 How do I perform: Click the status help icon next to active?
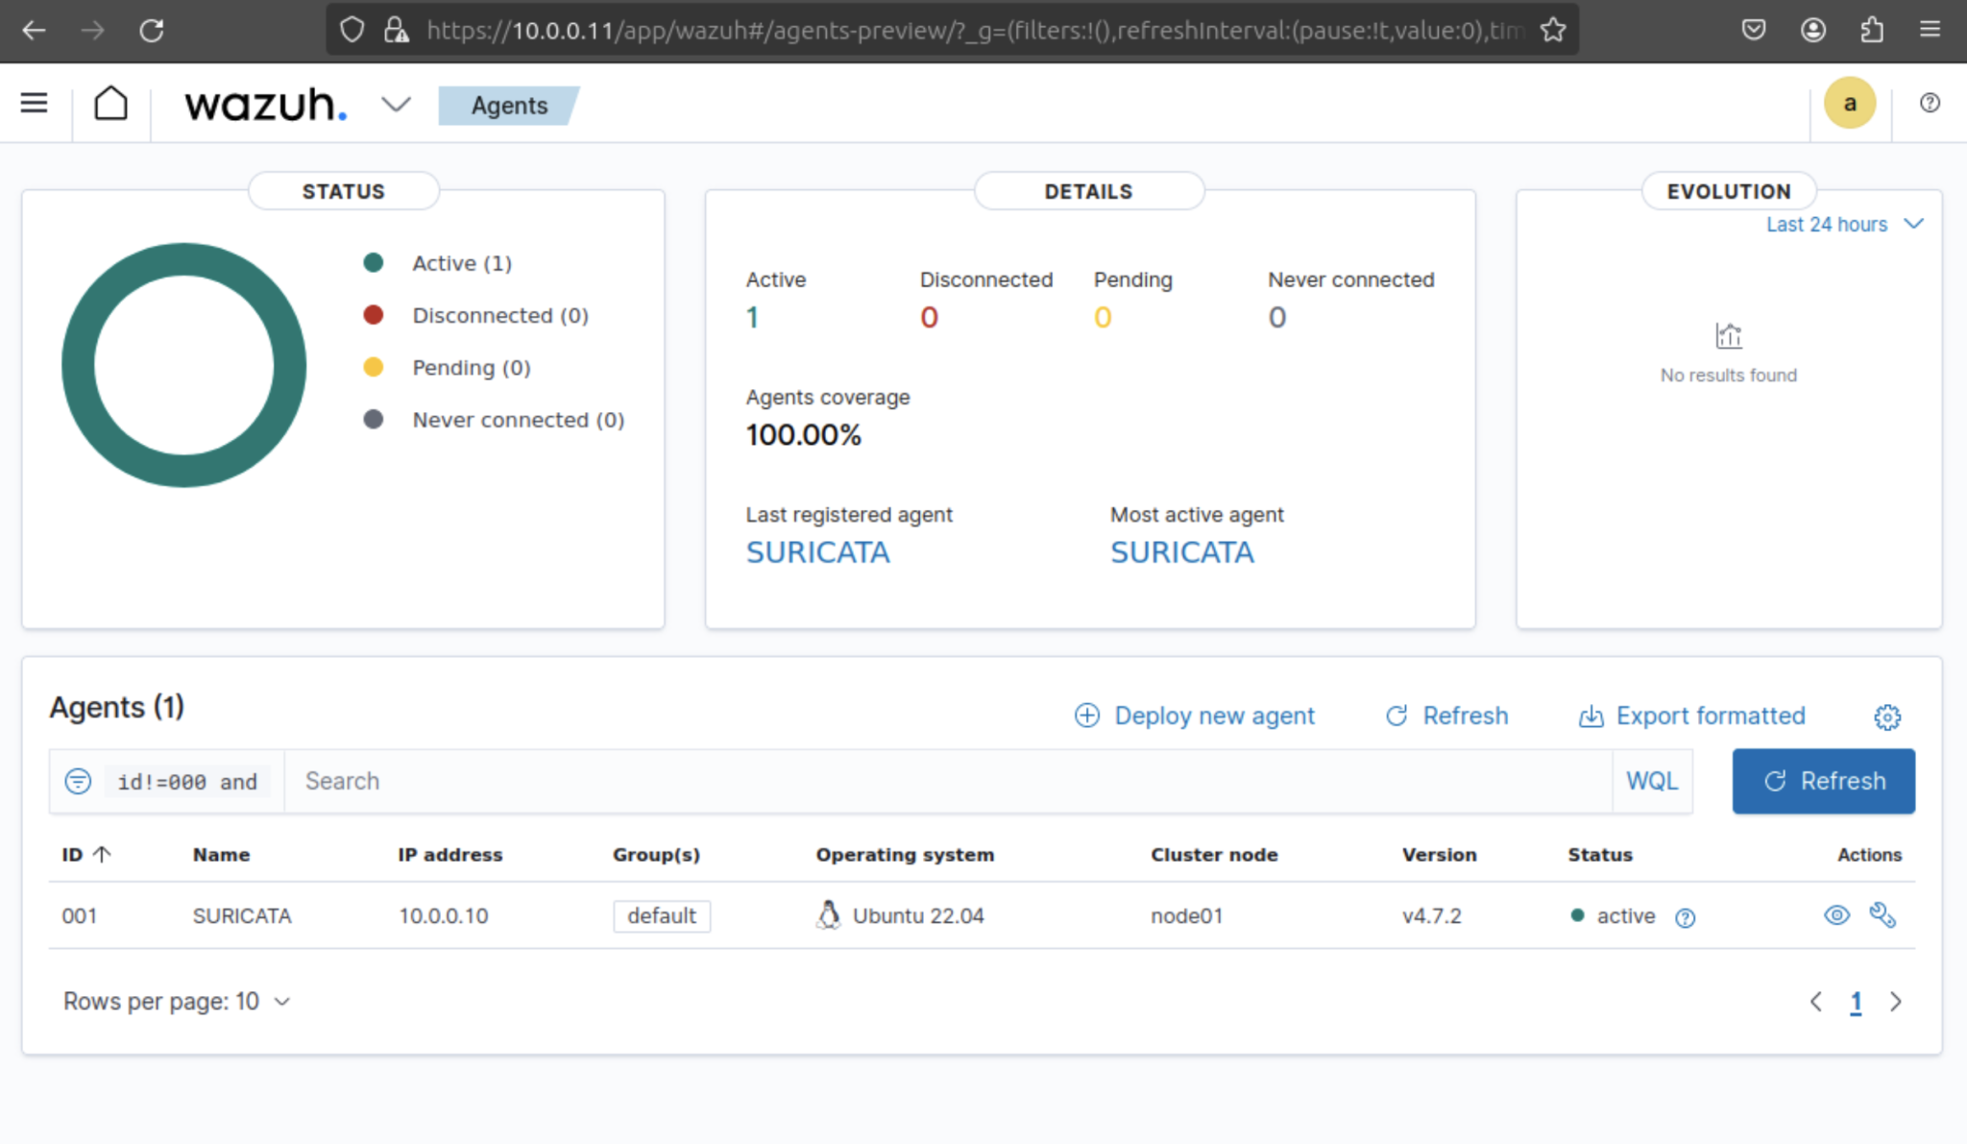pos(1687,918)
